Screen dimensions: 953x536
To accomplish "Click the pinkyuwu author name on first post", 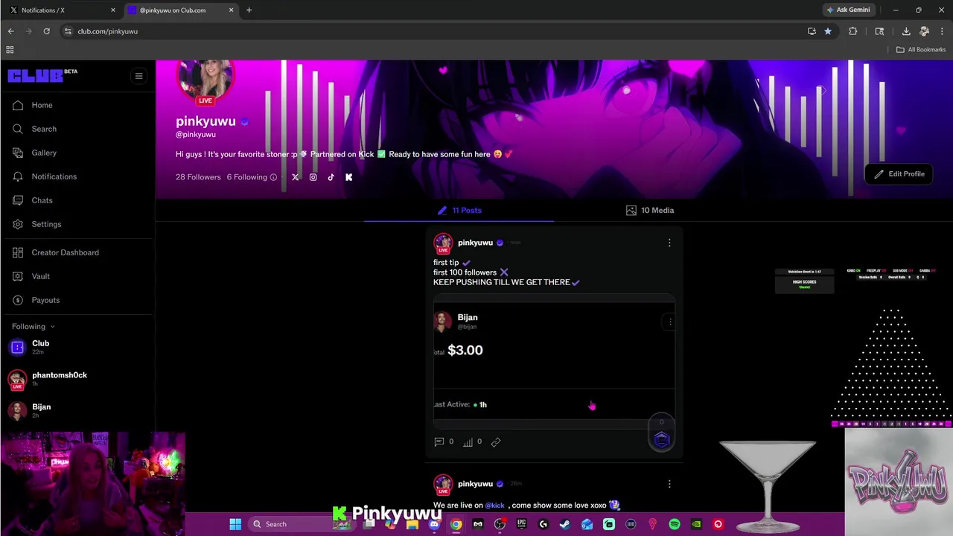I will click(475, 243).
